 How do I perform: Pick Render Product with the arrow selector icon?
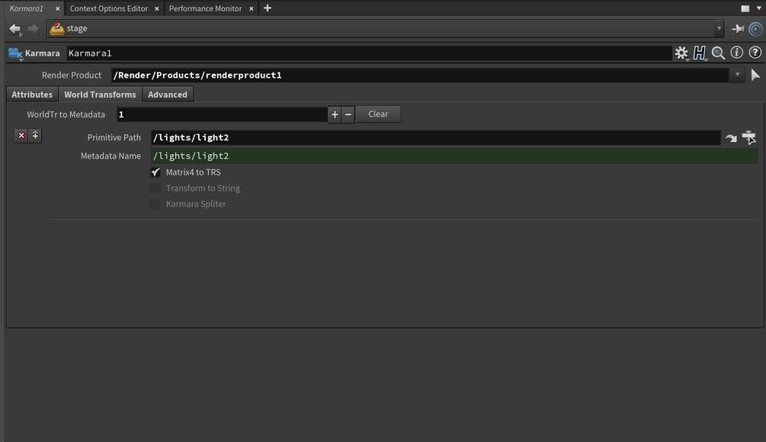pos(755,75)
